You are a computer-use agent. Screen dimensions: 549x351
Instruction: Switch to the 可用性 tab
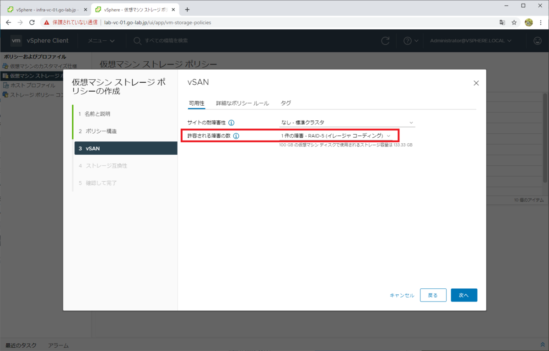[x=197, y=103]
